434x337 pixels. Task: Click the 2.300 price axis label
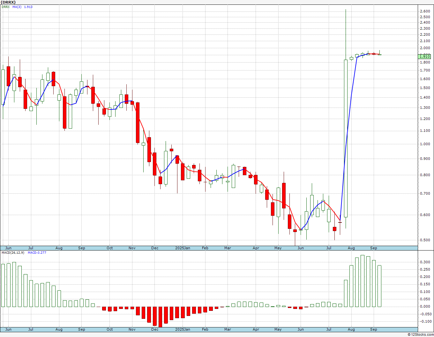click(x=425, y=28)
